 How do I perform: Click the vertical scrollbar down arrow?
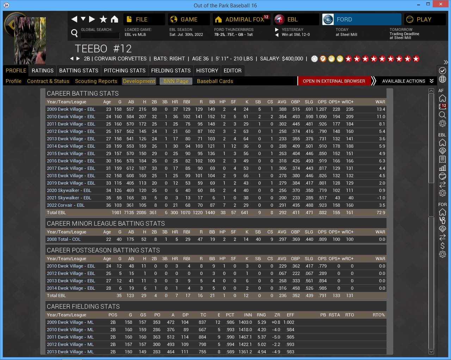click(431, 352)
